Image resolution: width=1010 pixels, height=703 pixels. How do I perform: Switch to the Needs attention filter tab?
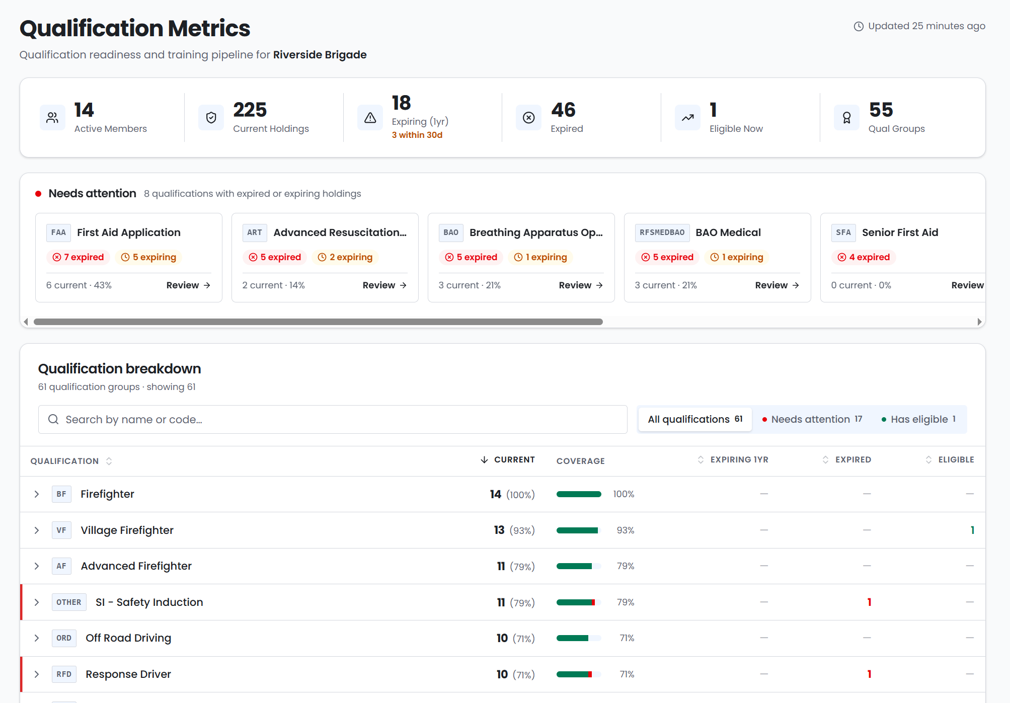pyautogui.click(x=812, y=419)
